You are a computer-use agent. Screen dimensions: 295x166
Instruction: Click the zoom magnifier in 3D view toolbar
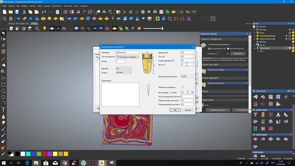click(37, 29)
